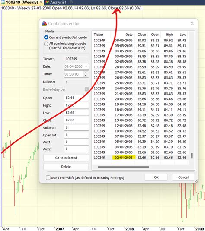Close the 100349 (Weekly) tab
Image resolution: width=205 pixels, height=231 pixels.
pyautogui.click(x=41, y=2)
